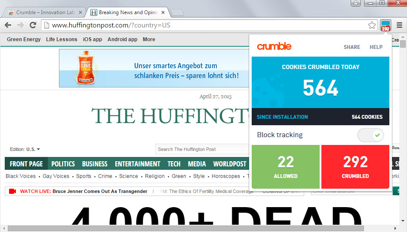The width and height of the screenshot is (407, 232).
Task: Open the Style link
Action: point(199,176)
